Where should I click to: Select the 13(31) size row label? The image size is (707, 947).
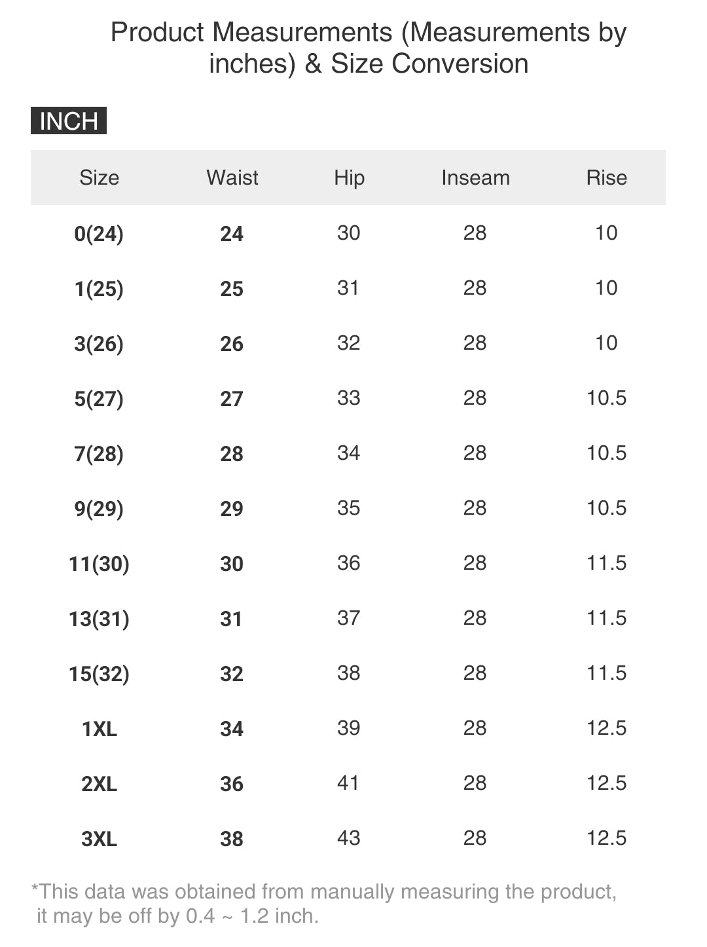click(99, 619)
